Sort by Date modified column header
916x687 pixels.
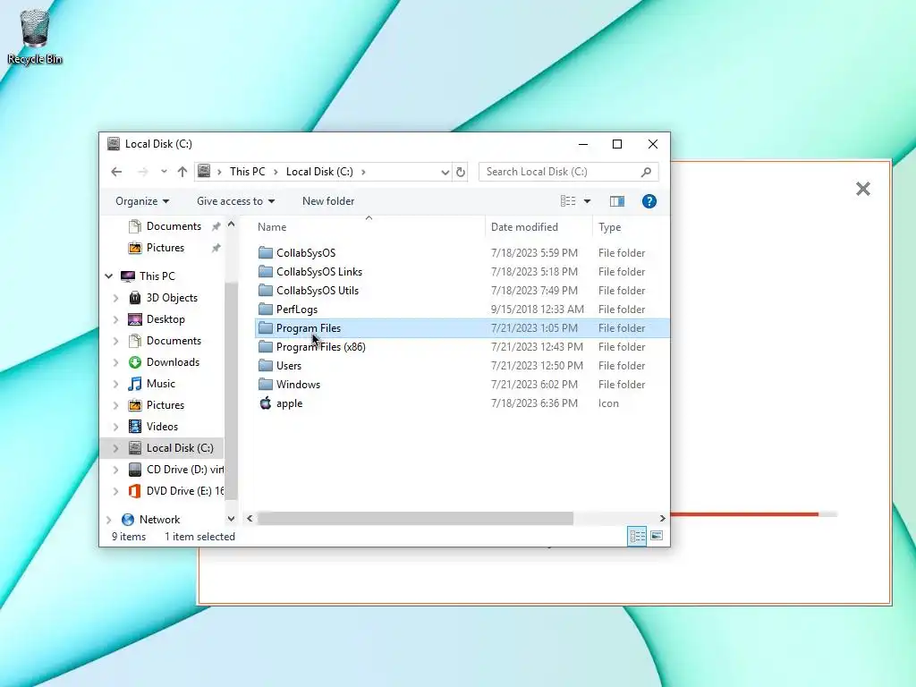524,227
